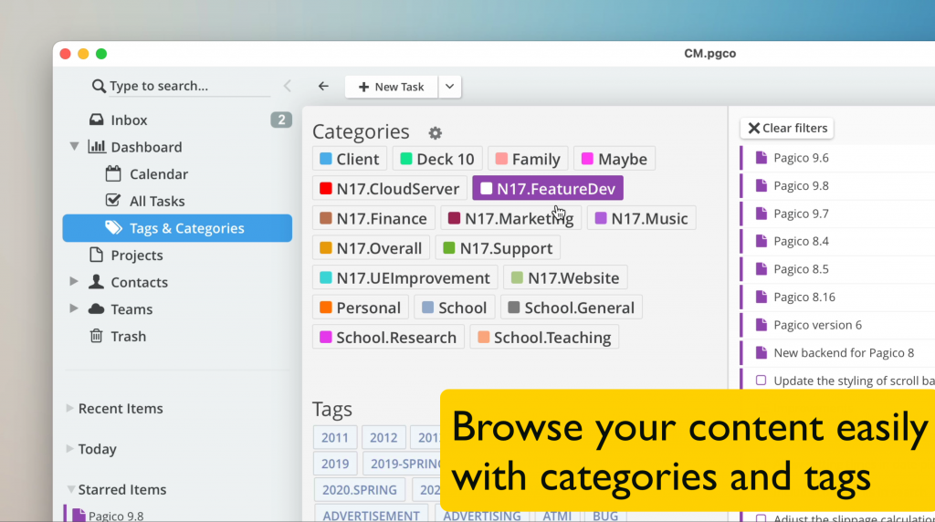Collapse the Dashboard section
This screenshot has height=522, width=935.
coord(74,147)
